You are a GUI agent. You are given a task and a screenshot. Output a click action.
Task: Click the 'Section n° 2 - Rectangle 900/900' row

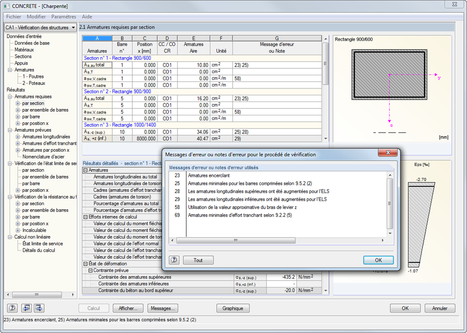tap(202, 92)
